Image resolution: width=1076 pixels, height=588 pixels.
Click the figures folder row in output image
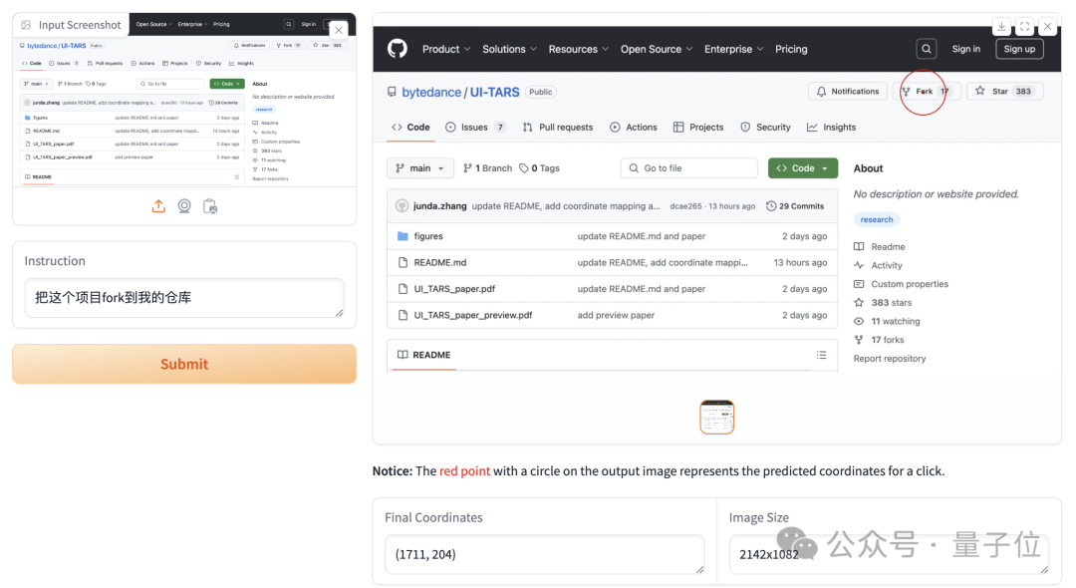(612, 236)
